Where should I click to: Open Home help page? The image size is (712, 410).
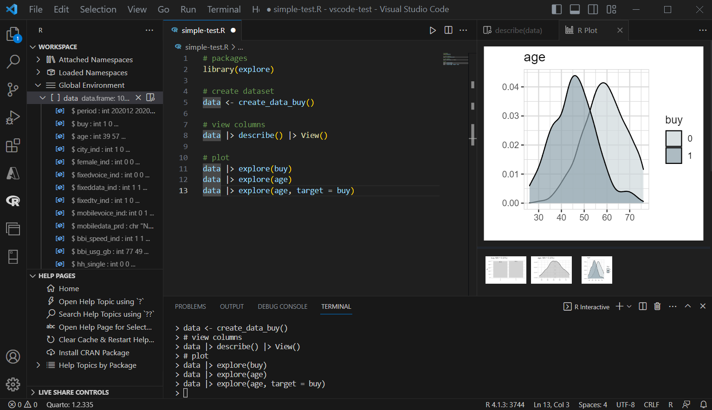tap(69, 288)
